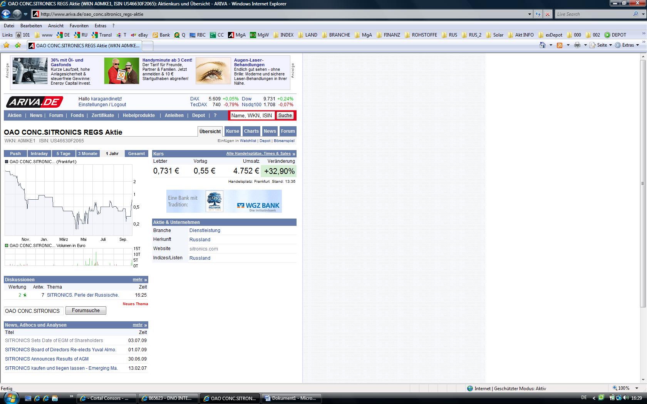Open Einstellungen link
Viewport: 647px width, 404px height.
[x=93, y=105]
